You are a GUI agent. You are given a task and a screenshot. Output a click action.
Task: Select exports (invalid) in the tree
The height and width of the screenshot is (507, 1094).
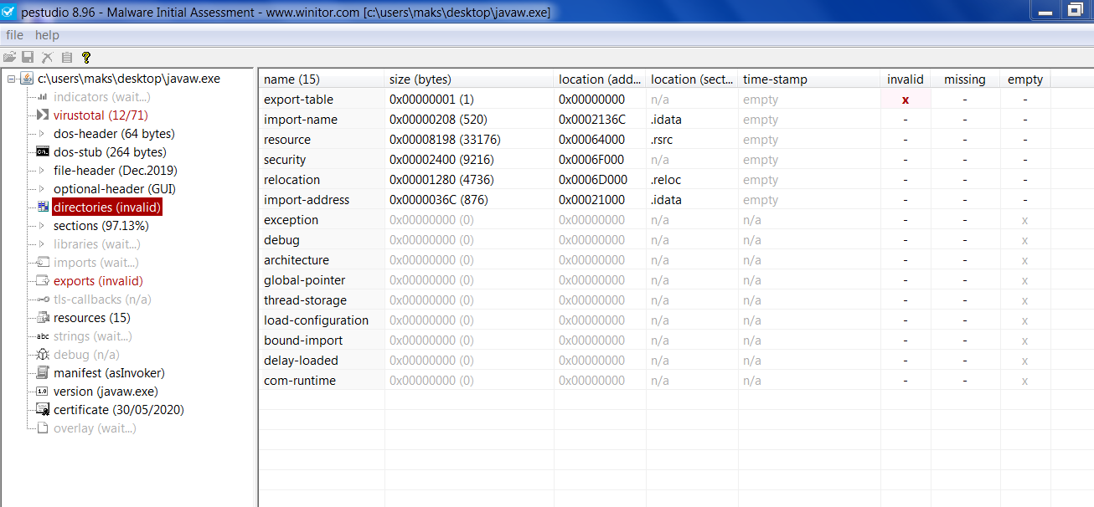pos(98,281)
